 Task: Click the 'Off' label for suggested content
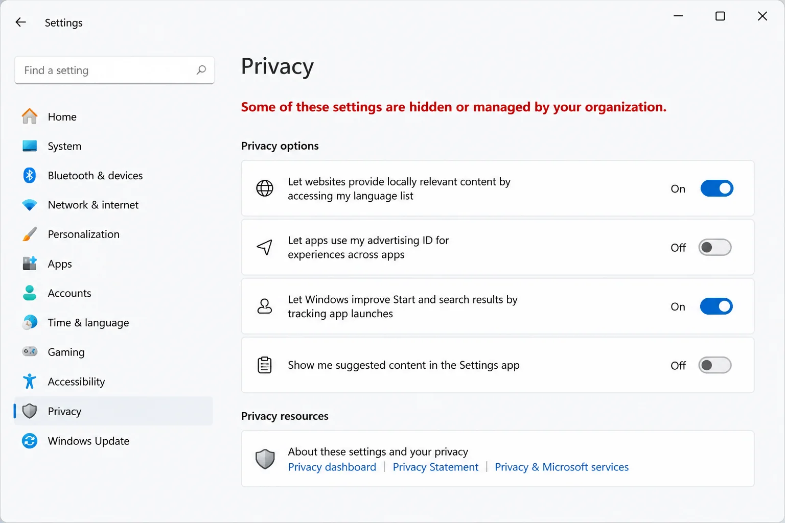pyautogui.click(x=678, y=366)
